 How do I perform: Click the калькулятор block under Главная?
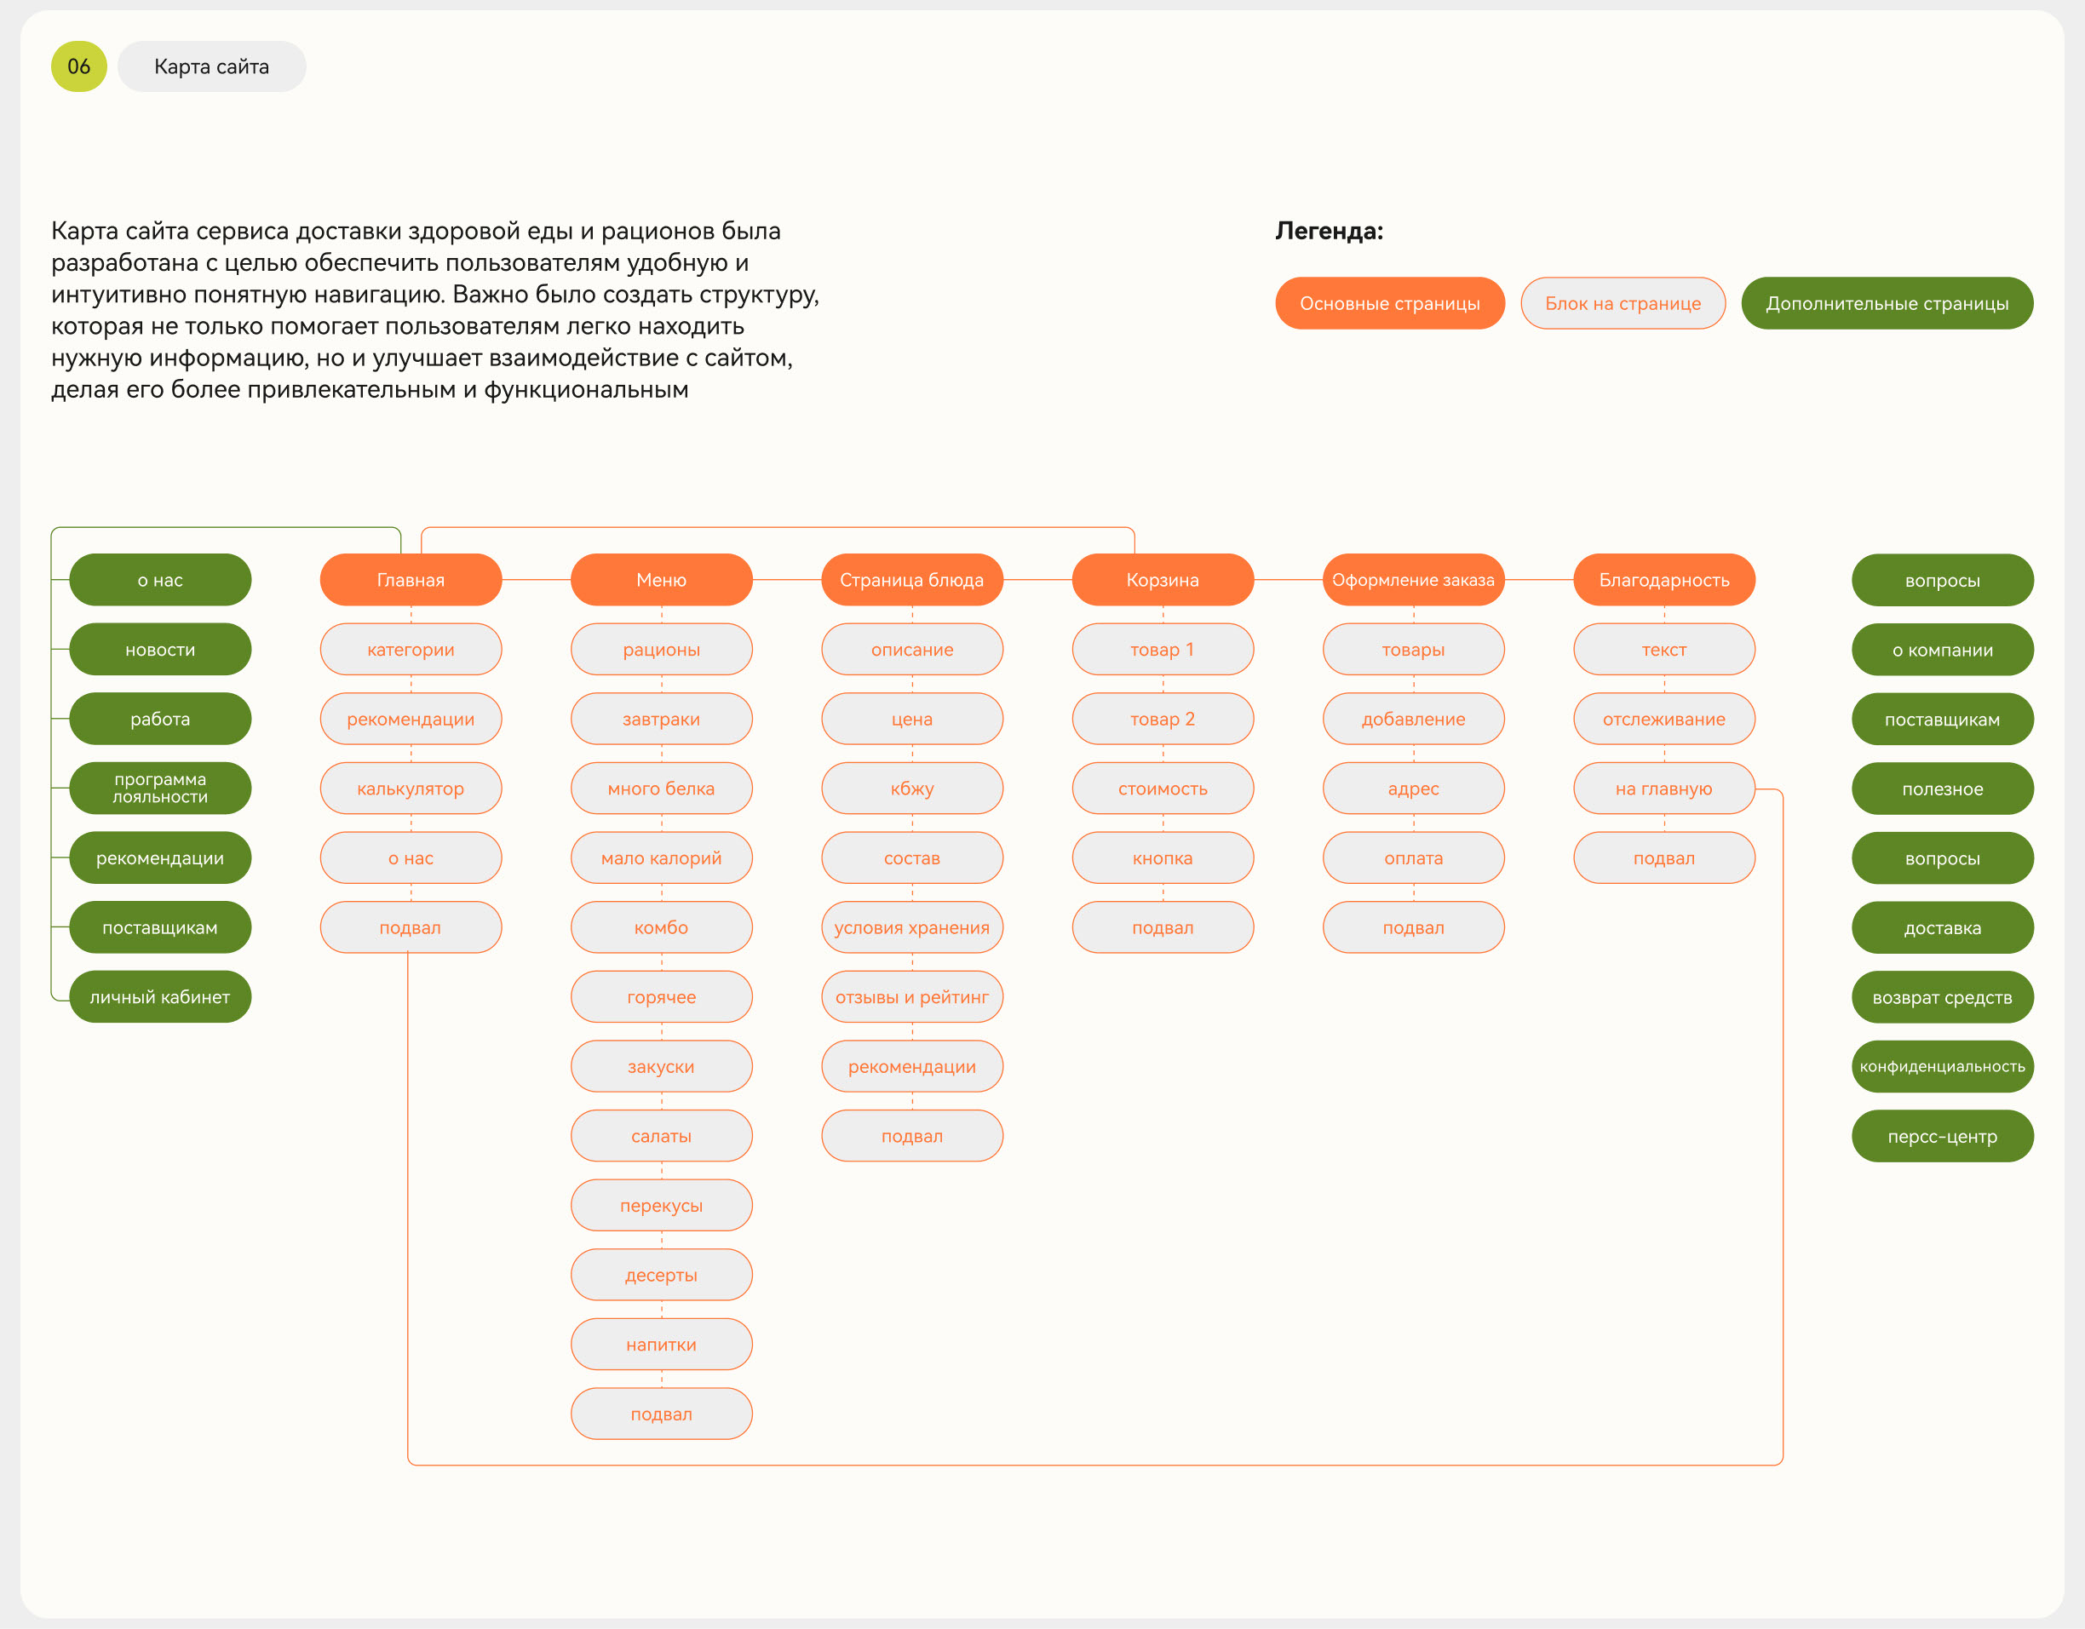click(x=411, y=789)
